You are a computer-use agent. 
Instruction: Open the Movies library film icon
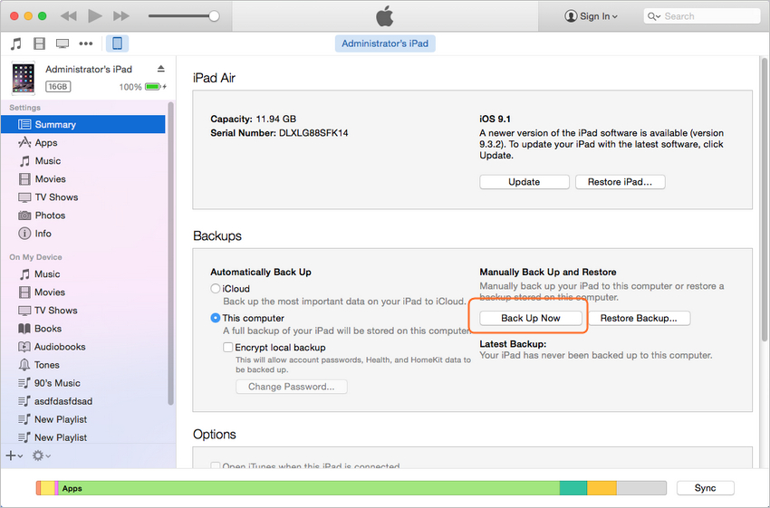point(39,43)
